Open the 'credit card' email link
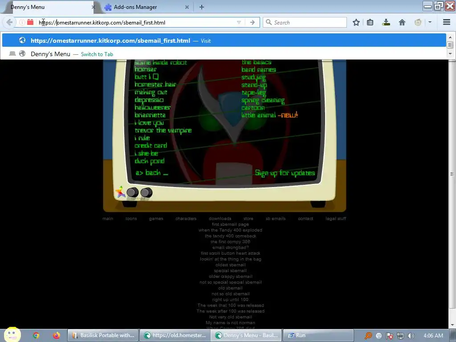Image resolution: width=456 pixels, height=342 pixels. [x=151, y=146]
